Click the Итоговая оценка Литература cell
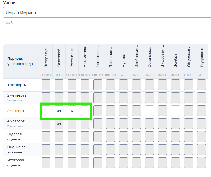This screenshot has width=211, height=177. tap(46, 163)
